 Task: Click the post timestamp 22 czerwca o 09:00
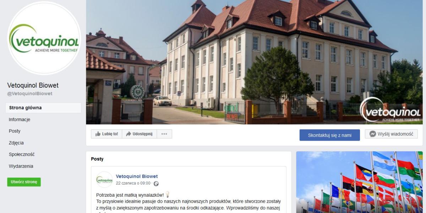click(133, 184)
